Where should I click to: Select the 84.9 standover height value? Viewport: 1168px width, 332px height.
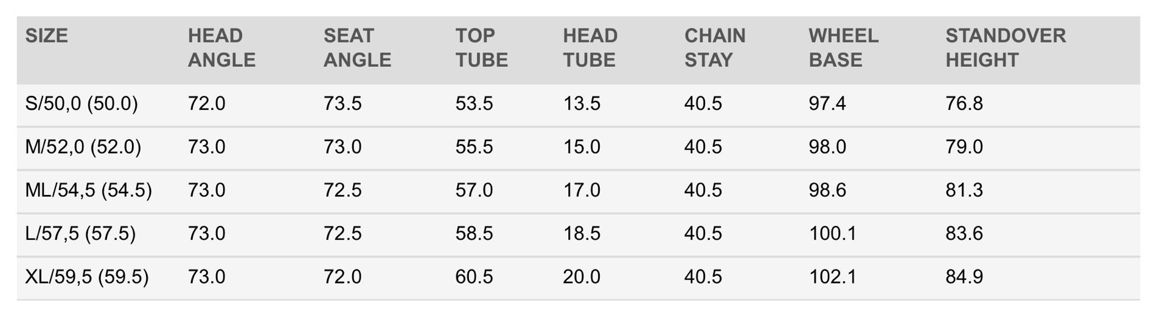pos(964,277)
